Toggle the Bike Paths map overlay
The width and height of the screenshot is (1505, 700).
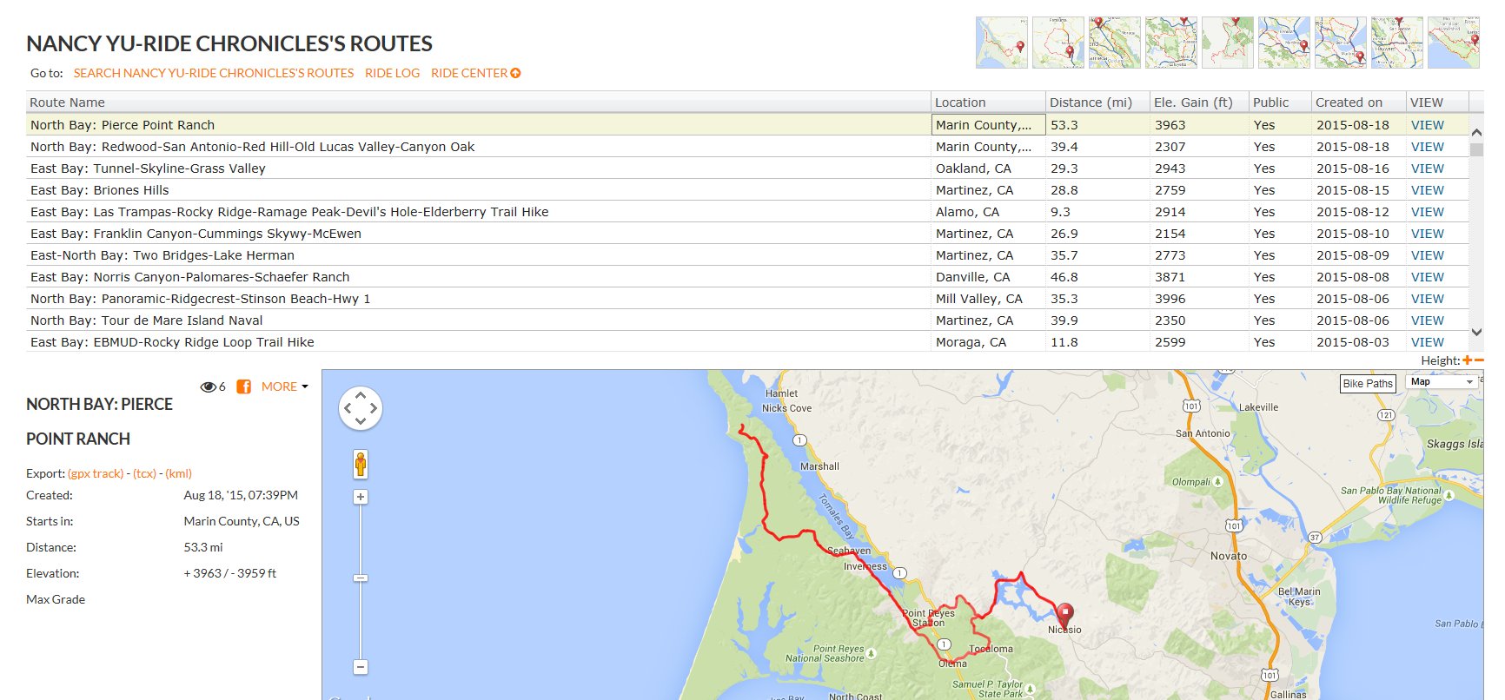click(x=1368, y=383)
